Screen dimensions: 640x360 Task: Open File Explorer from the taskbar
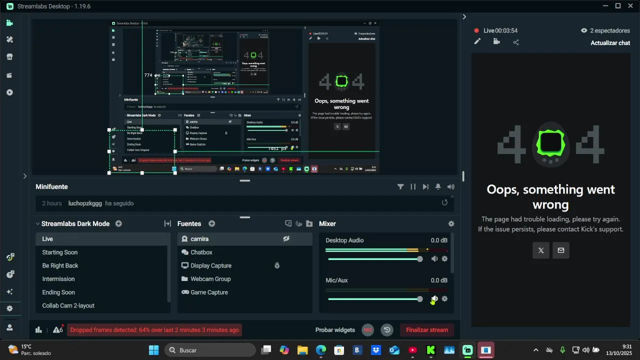[x=302, y=350]
